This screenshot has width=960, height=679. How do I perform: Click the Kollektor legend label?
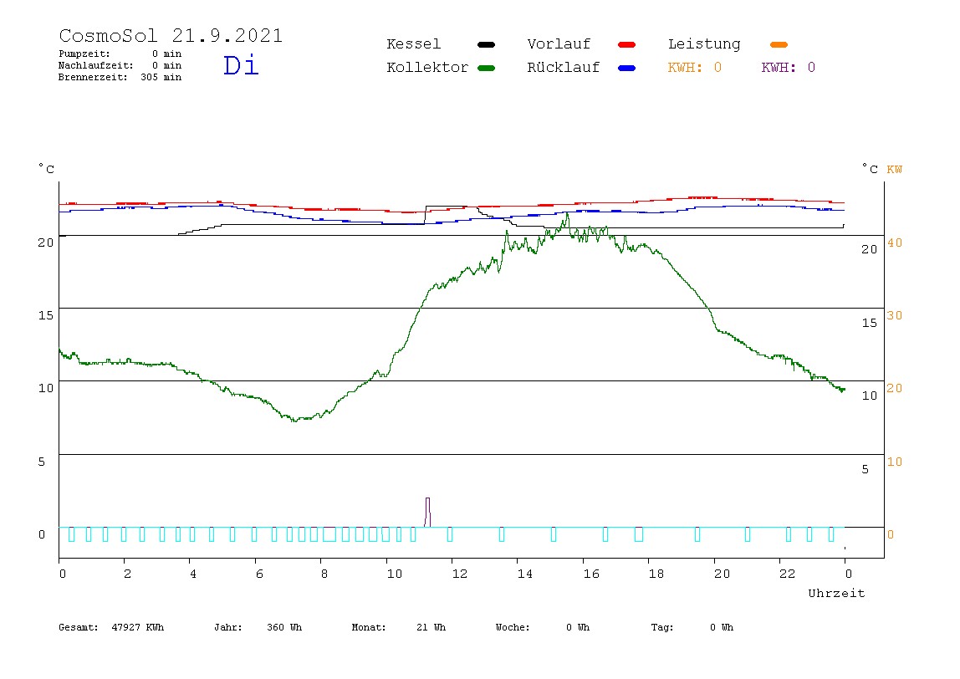(x=427, y=68)
